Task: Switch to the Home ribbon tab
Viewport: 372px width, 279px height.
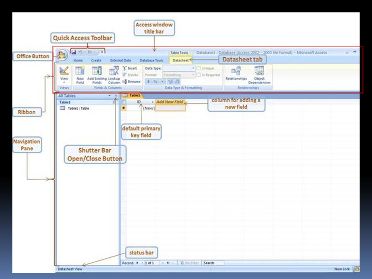Action: point(78,60)
